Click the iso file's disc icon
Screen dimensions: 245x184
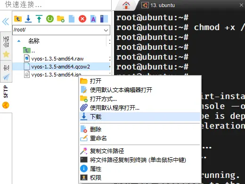pyautogui.click(x=27, y=75)
